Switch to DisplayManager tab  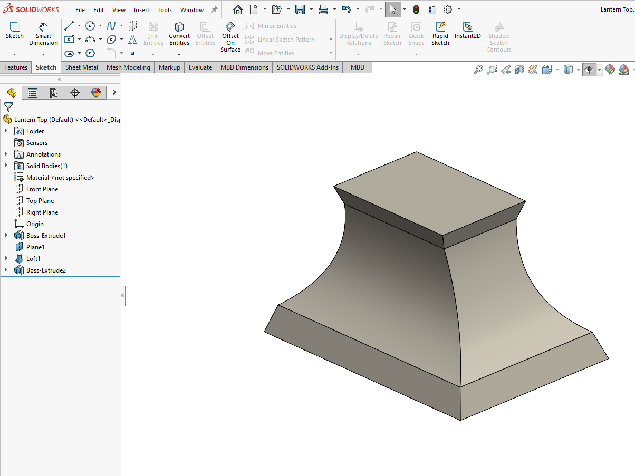pos(96,93)
